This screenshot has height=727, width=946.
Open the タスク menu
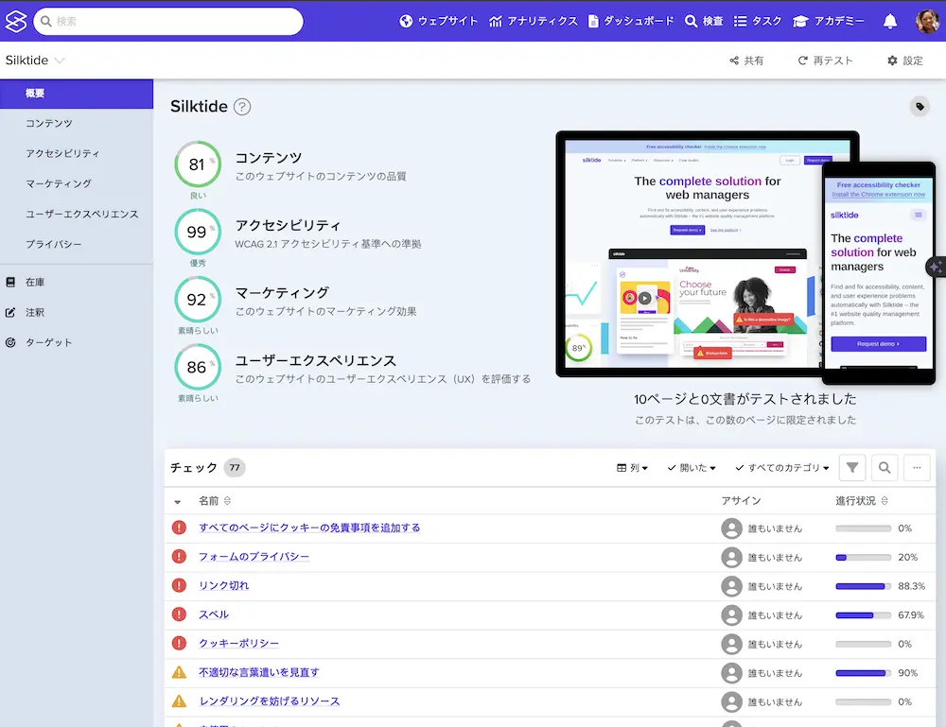pos(758,21)
